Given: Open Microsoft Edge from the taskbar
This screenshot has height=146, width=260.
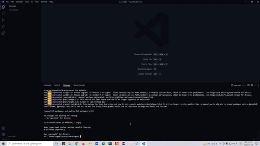Looking at the screenshot, I should [x=104, y=144].
